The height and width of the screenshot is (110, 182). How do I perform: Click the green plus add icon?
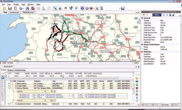tap(137, 85)
